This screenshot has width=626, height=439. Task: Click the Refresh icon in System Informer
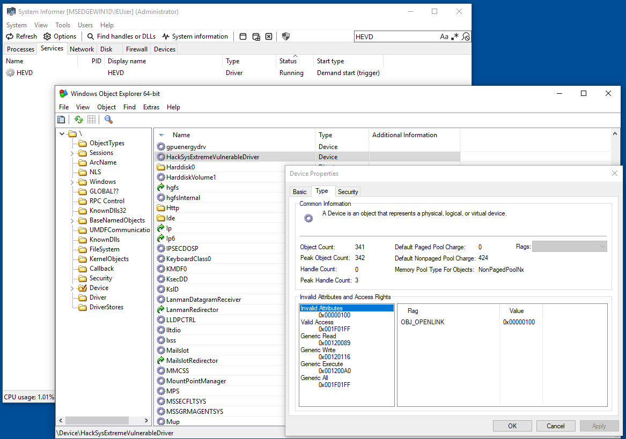(x=10, y=36)
